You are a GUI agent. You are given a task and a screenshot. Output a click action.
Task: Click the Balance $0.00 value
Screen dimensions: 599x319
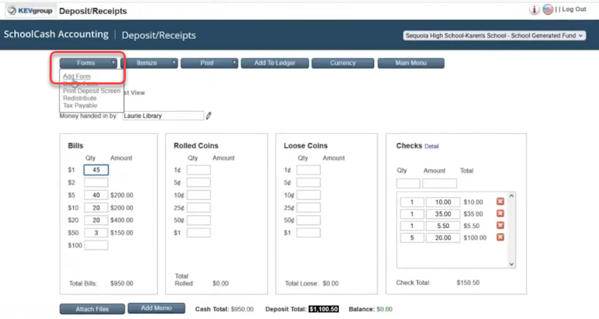(x=384, y=309)
